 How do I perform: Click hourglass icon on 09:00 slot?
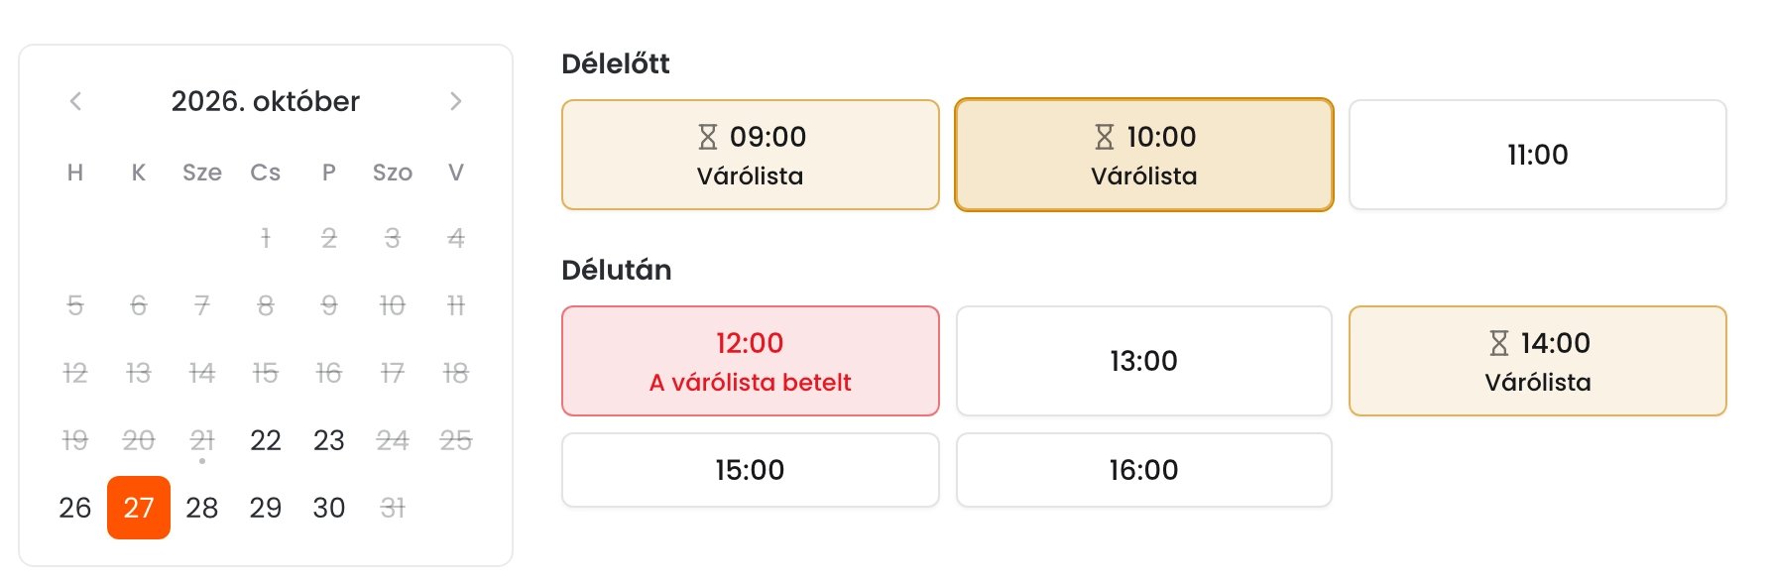pyautogui.click(x=707, y=137)
